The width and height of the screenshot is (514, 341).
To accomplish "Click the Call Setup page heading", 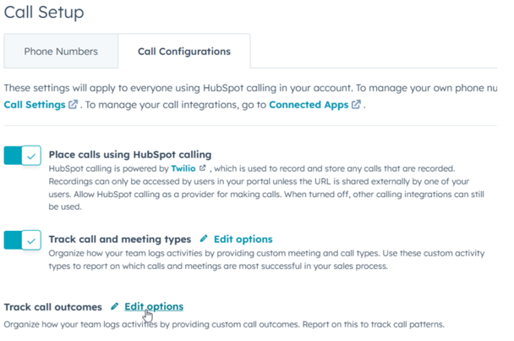I will click(x=44, y=12).
